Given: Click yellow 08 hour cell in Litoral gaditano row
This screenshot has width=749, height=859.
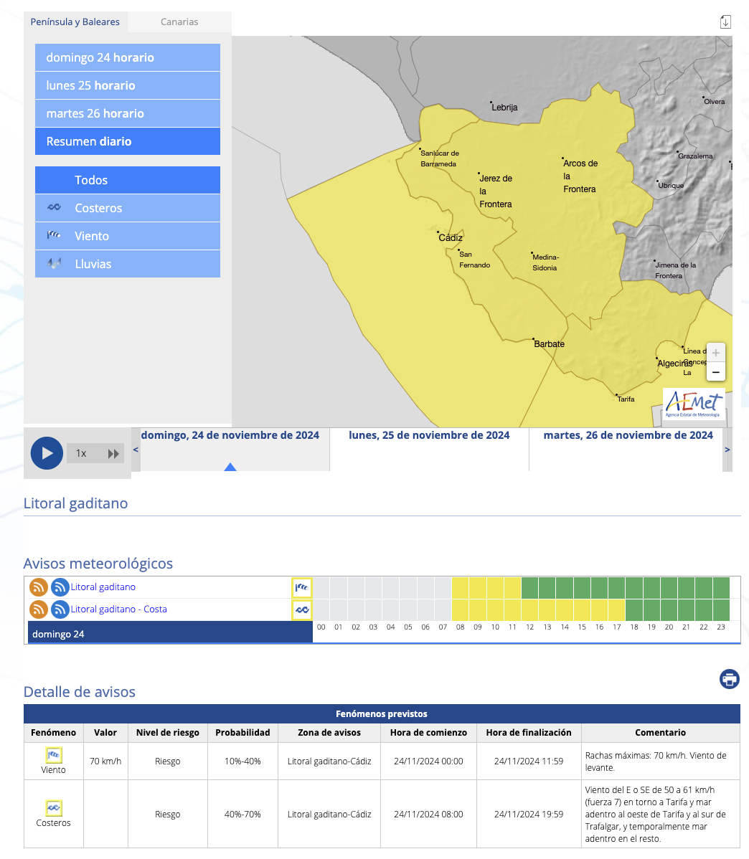Looking at the screenshot, I should pyautogui.click(x=460, y=588).
